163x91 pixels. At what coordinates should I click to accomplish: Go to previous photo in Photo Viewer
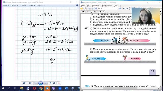tap(36, 83)
